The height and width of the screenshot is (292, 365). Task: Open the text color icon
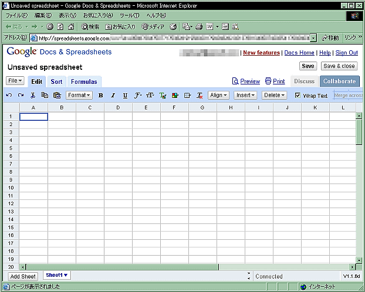(x=163, y=96)
